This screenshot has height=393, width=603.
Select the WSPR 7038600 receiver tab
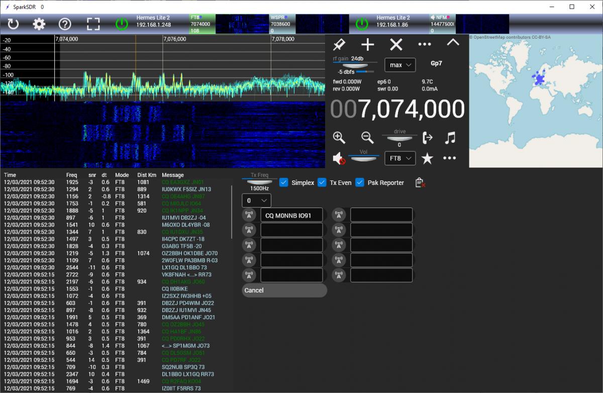tap(282, 24)
